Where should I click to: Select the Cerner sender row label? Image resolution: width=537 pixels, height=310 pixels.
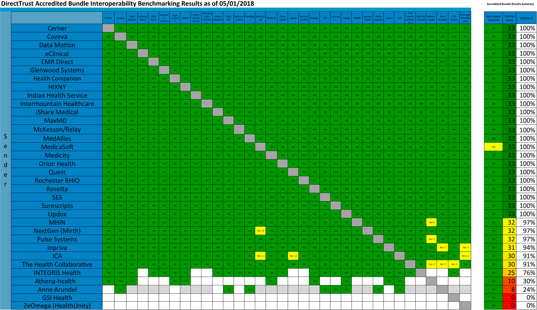[x=57, y=28]
